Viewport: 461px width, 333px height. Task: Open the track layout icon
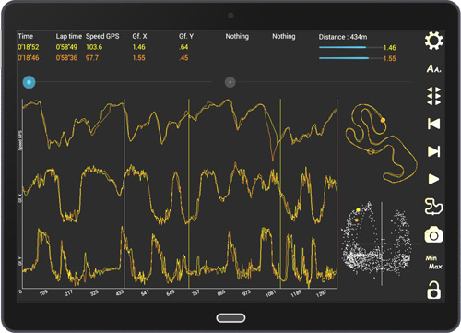(x=433, y=207)
